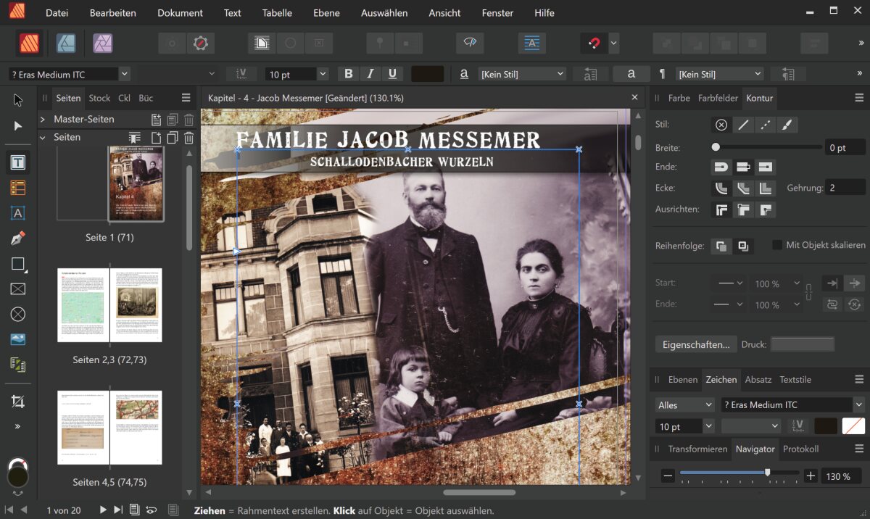Toggle italic text formatting
This screenshot has height=519, width=870.
(x=370, y=74)
